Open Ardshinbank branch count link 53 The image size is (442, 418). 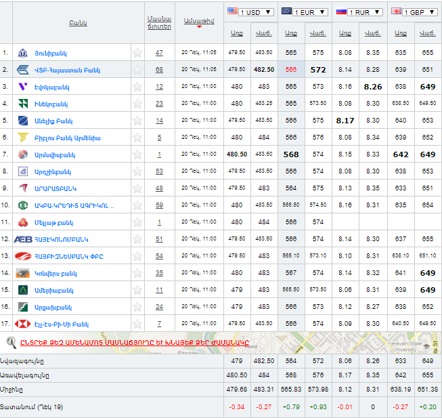pos(159,171)
